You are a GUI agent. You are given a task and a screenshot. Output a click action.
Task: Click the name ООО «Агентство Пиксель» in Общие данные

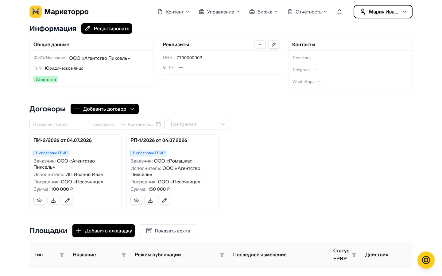coord(99,58)
